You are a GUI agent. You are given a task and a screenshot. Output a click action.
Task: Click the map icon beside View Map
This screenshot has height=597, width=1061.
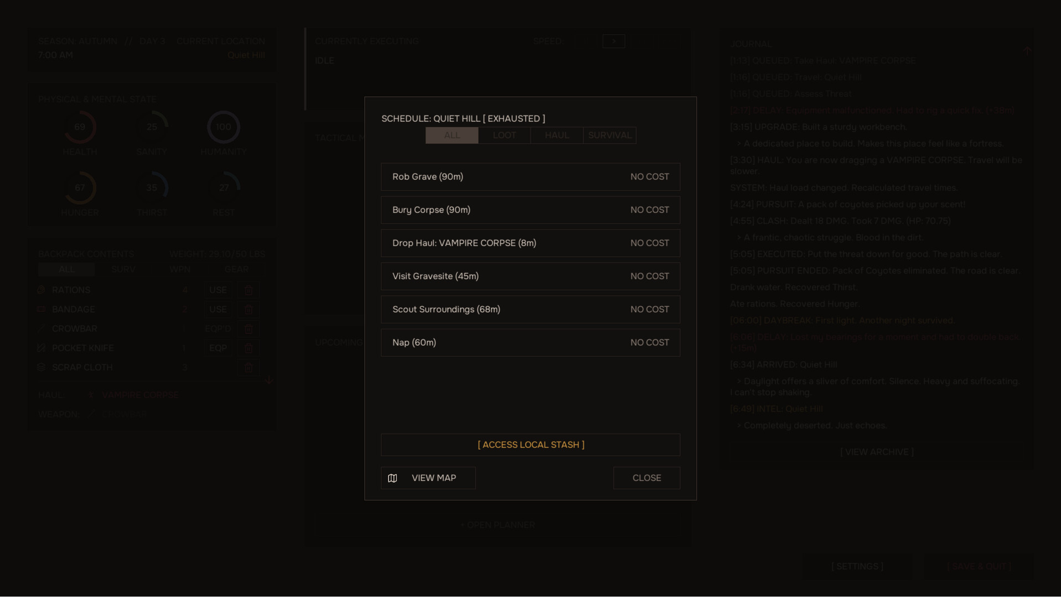point(392,478)
